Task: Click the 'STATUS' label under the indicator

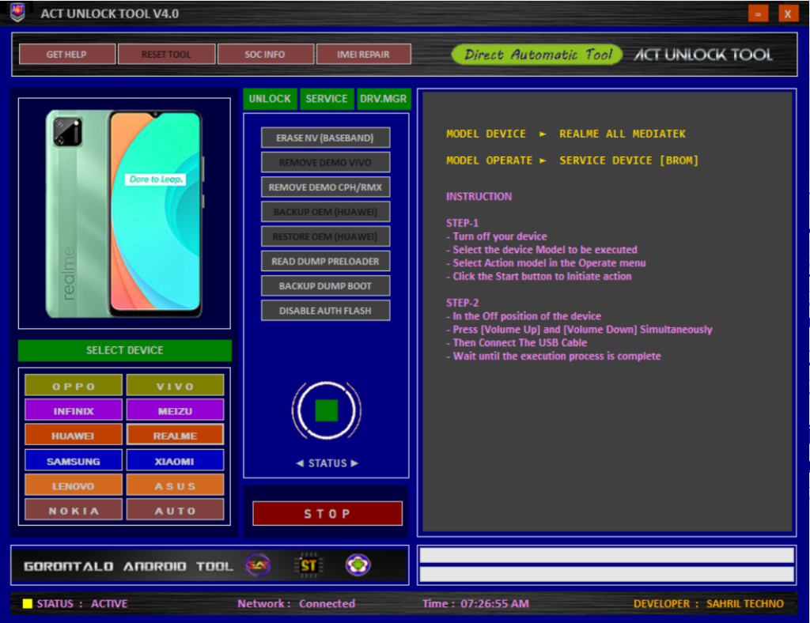Action: coord(327,463)
